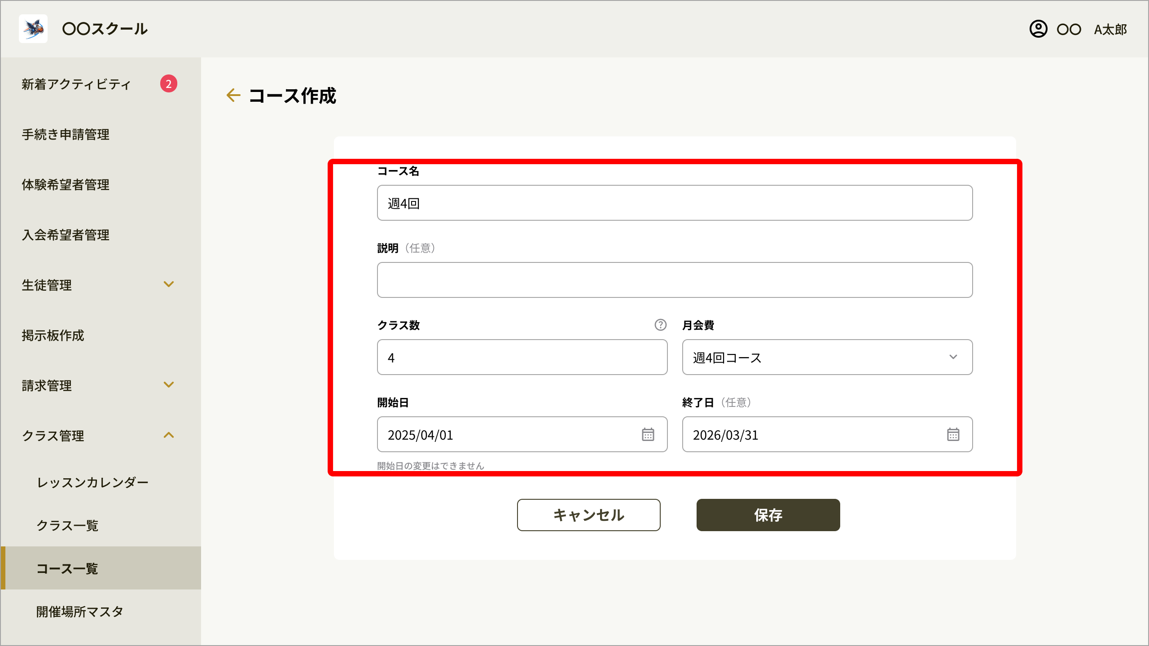
Task: Open the calendar picker for 終了日
Action: coord(953,434)
